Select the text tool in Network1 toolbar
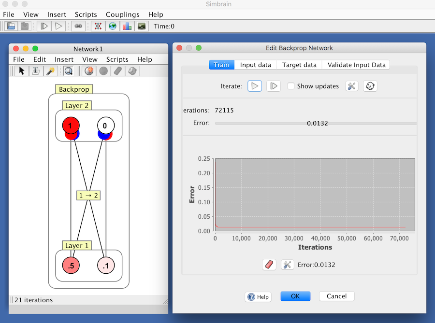The height and width of the screenshot is (323, 435). point(35,71)
